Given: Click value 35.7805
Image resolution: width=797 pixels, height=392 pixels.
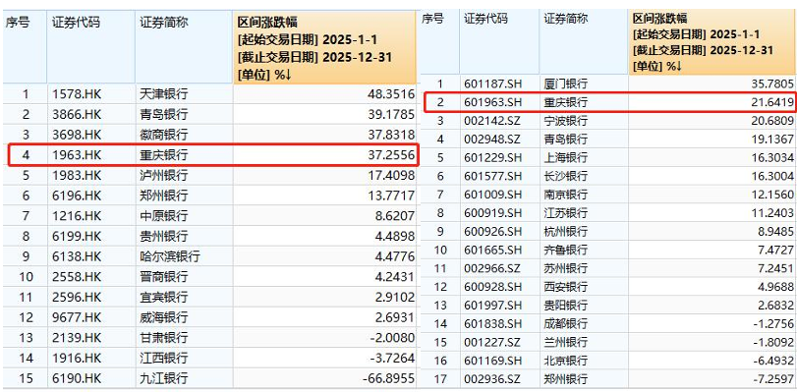Looking at the screenshot, I should (x=772, y=84).
